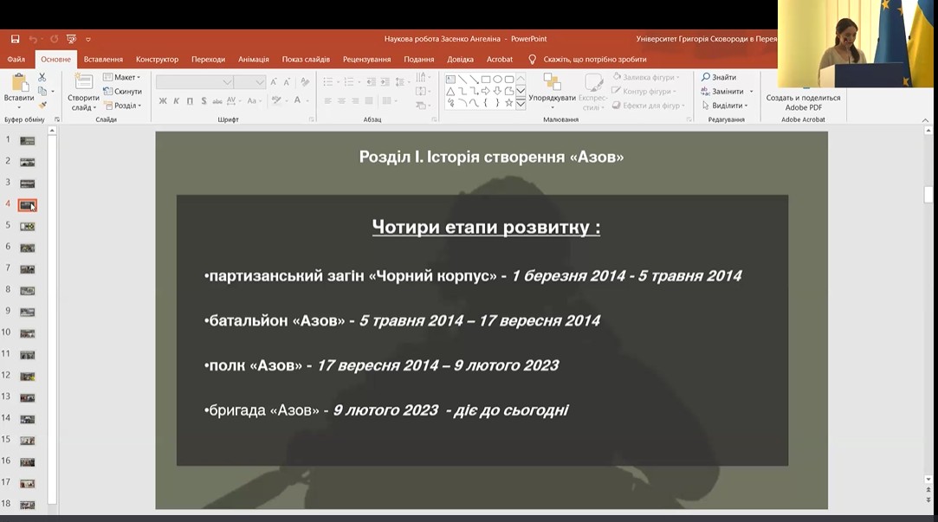Image resolution: width=938 pixels, height=522 pixels.
Task: Switch to the Показ слайдів tab
Action: pos(307,59)
